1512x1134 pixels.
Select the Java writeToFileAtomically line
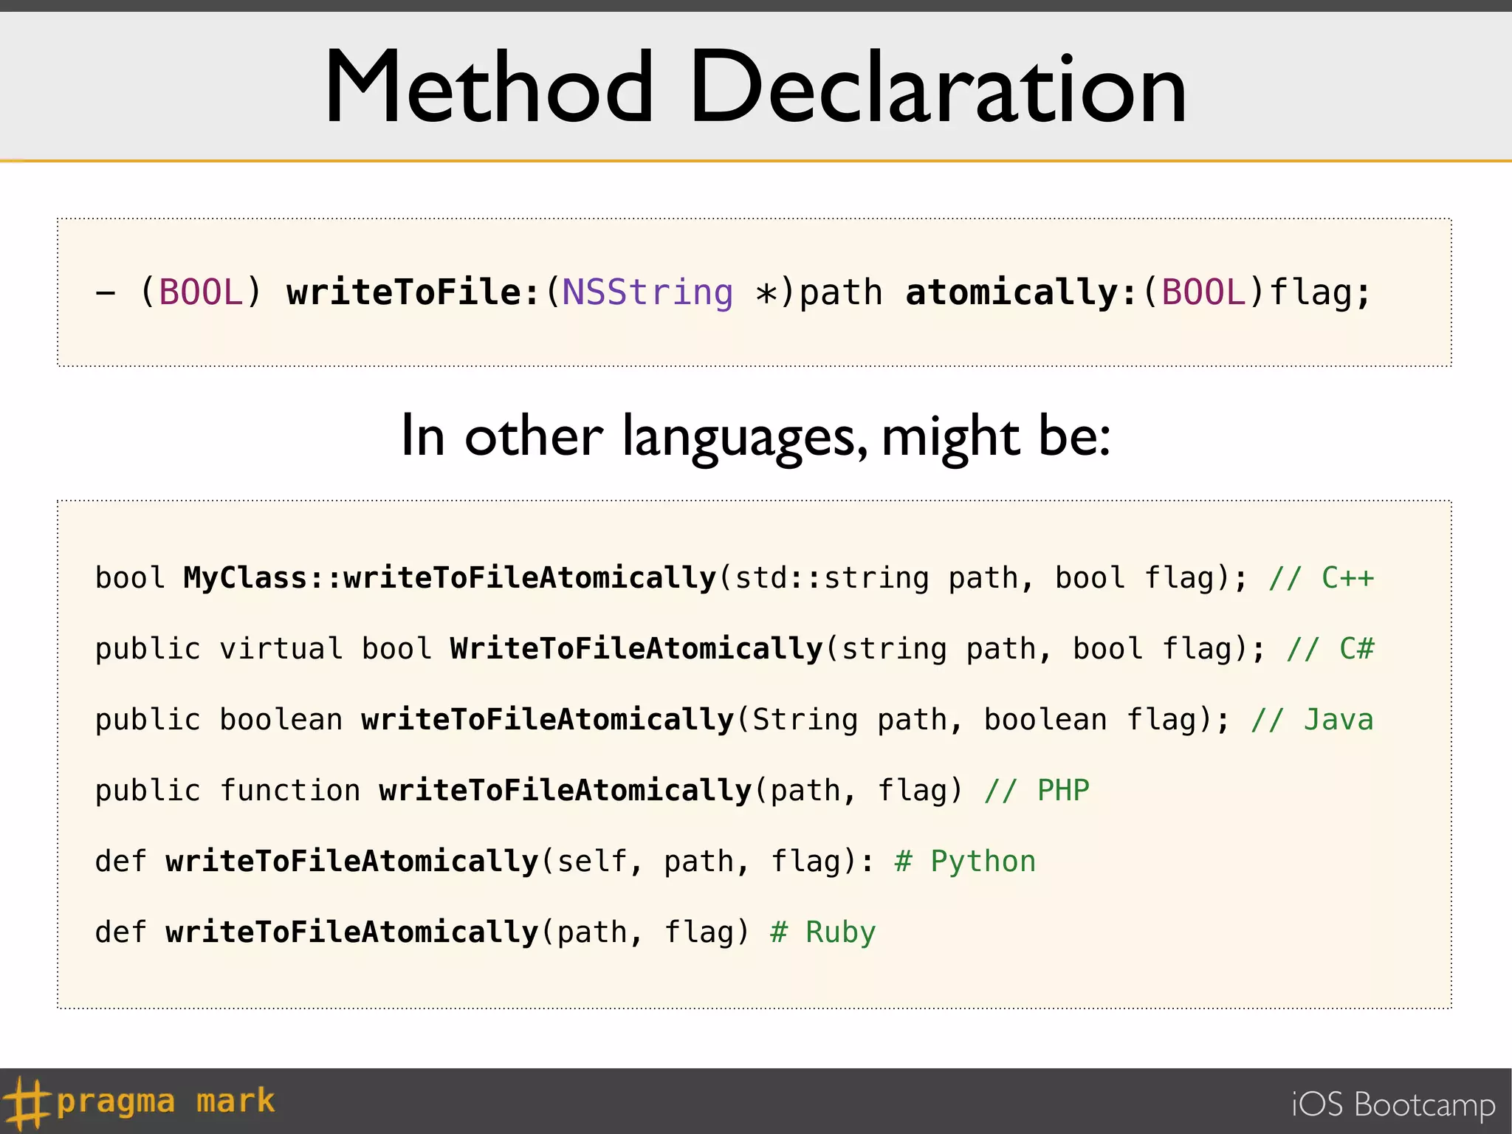735,720
